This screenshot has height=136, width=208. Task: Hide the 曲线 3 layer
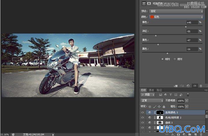tap(143, 122)
